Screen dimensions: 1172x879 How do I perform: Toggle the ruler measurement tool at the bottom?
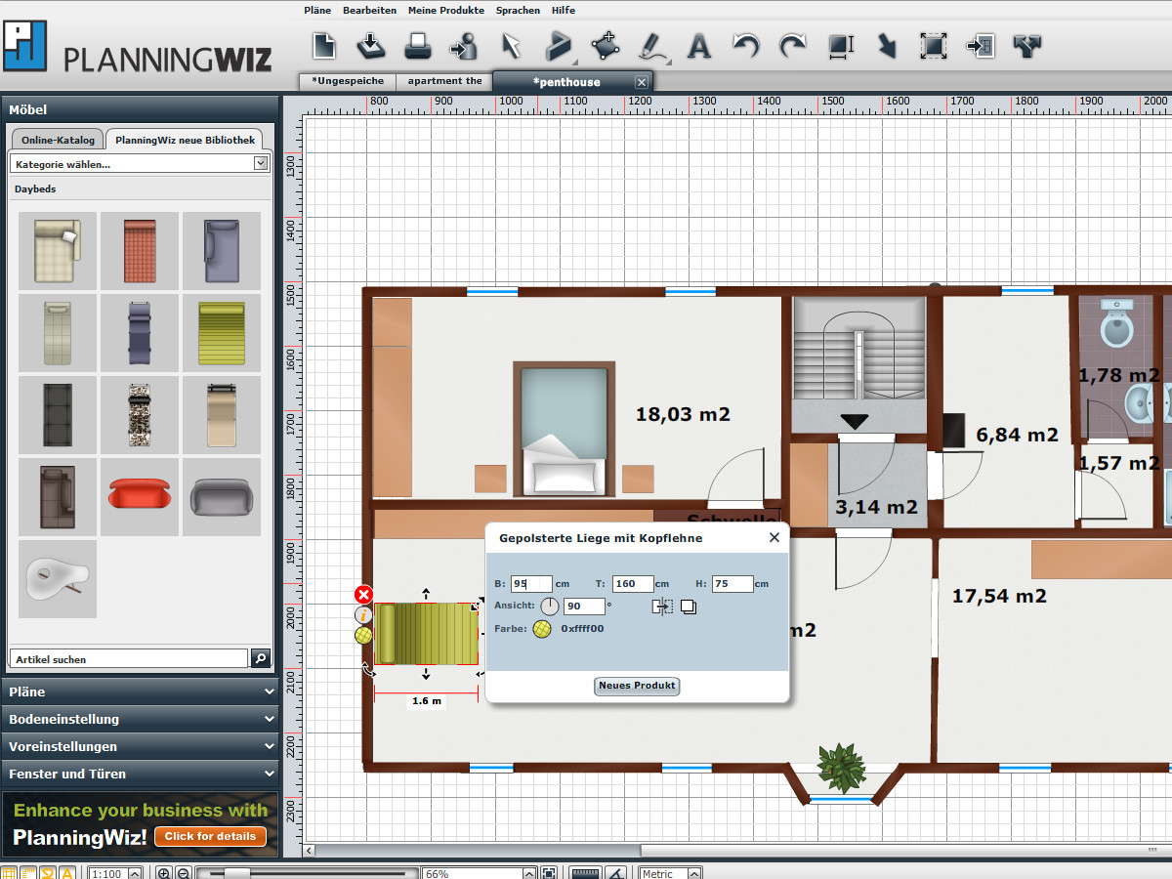(585, 873)
